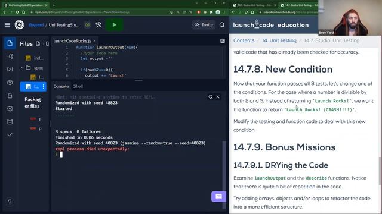
Task: Open a new tab in Replit browser
Action: point(54,5)
